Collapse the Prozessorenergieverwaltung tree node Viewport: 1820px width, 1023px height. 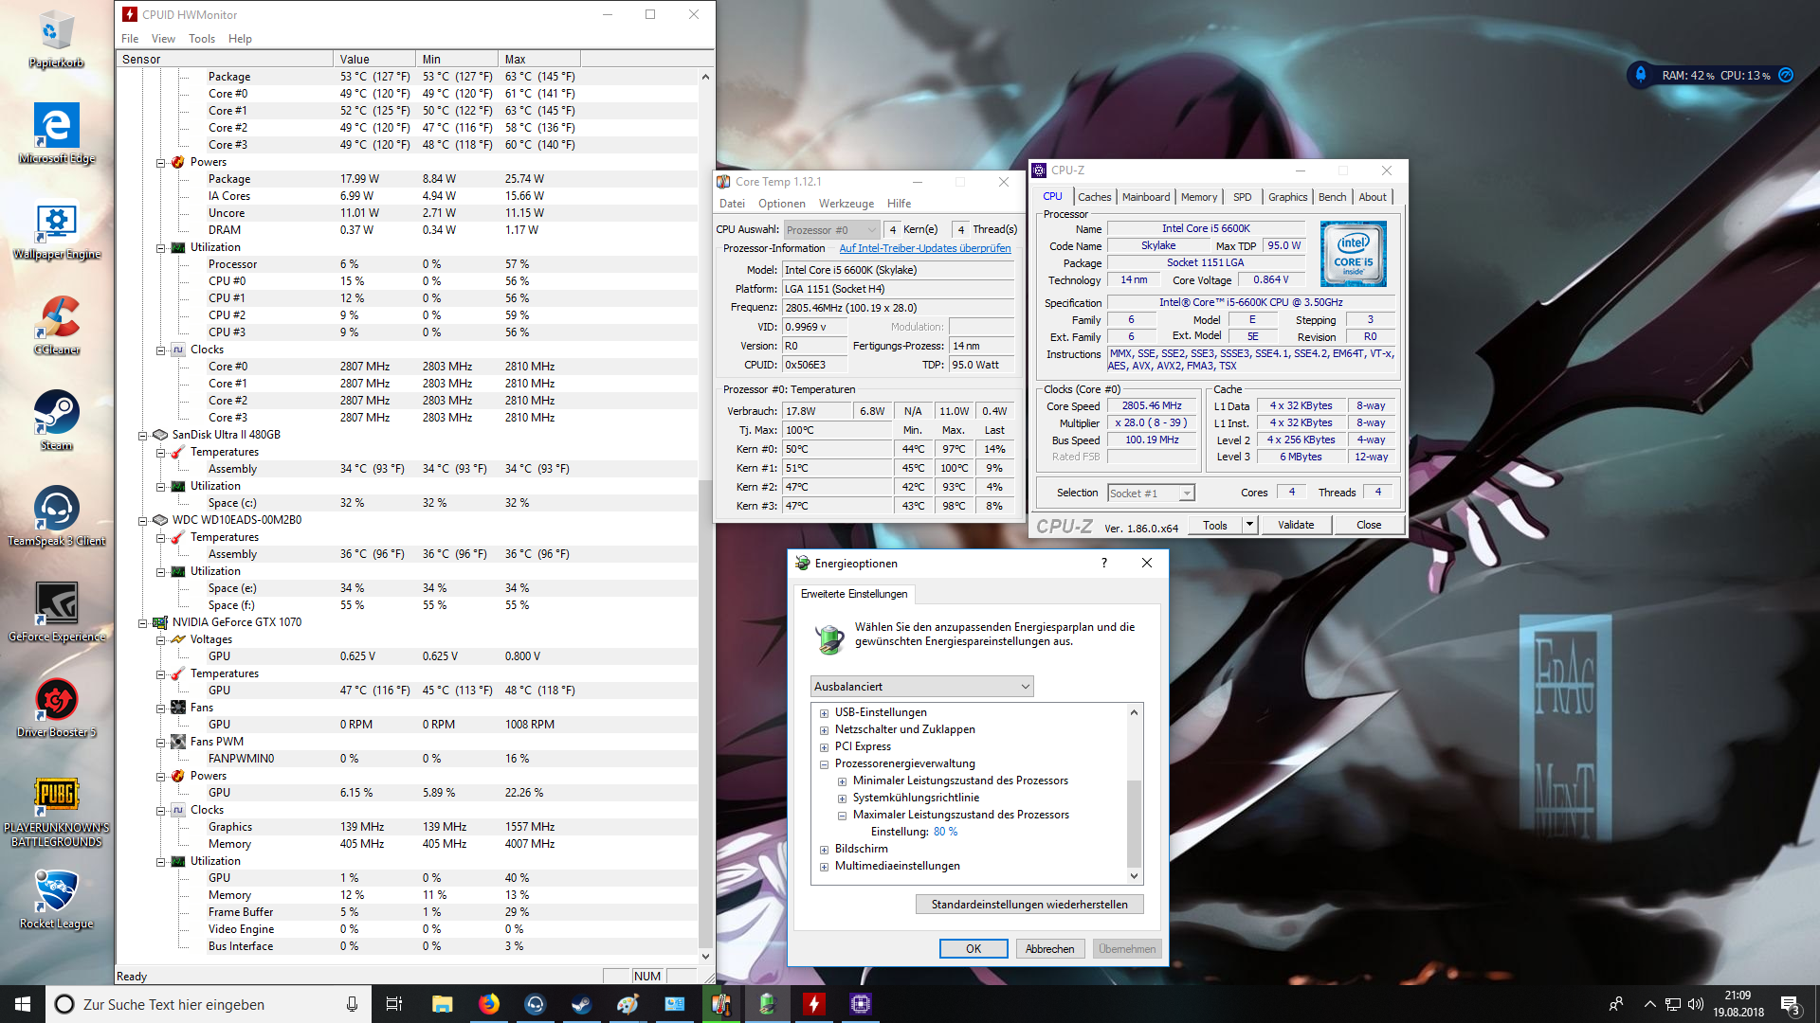pyautogui.click(x=824, y=764)
